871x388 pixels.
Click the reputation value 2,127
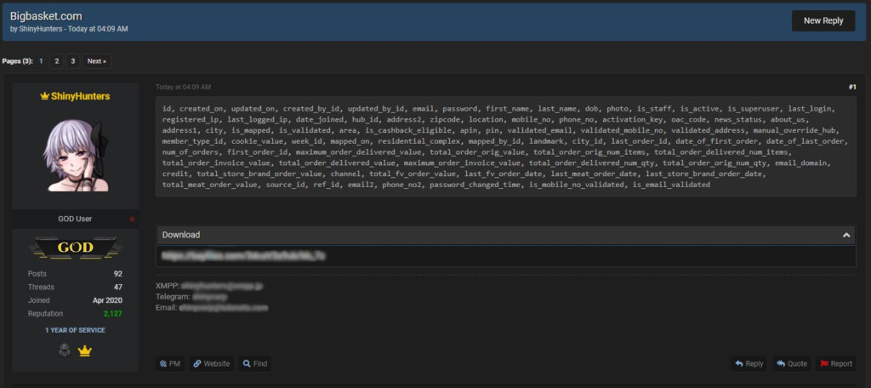113,313
